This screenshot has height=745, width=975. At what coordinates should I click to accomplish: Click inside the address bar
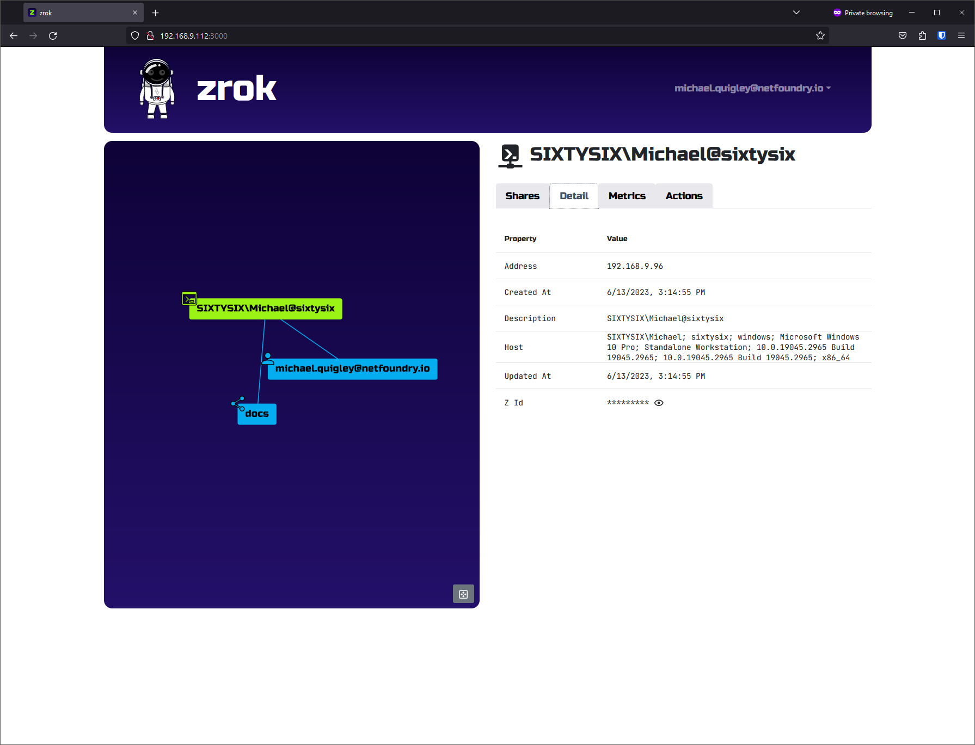[x=381, y=35]
